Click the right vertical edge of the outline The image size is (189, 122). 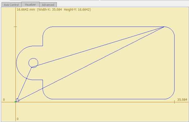(x=174, y=63)
